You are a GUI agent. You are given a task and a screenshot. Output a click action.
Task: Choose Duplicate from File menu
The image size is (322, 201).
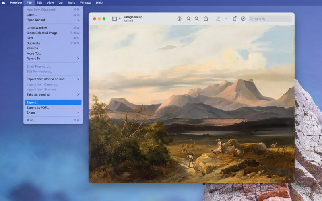[53, 43]
